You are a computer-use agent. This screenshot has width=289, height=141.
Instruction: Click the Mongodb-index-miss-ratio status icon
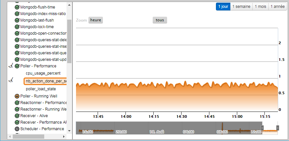point(17,14)
